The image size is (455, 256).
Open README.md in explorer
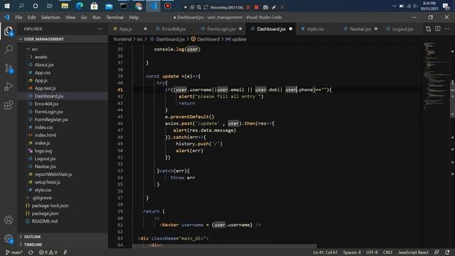(45, 221)
